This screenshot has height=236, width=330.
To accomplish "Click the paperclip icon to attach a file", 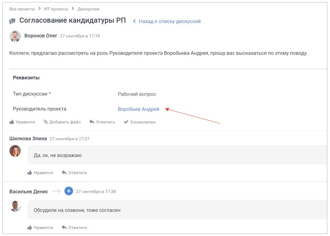I will tap(45, 122).
